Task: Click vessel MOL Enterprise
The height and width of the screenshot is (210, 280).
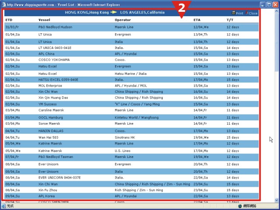Action: [x=50, y=86]
